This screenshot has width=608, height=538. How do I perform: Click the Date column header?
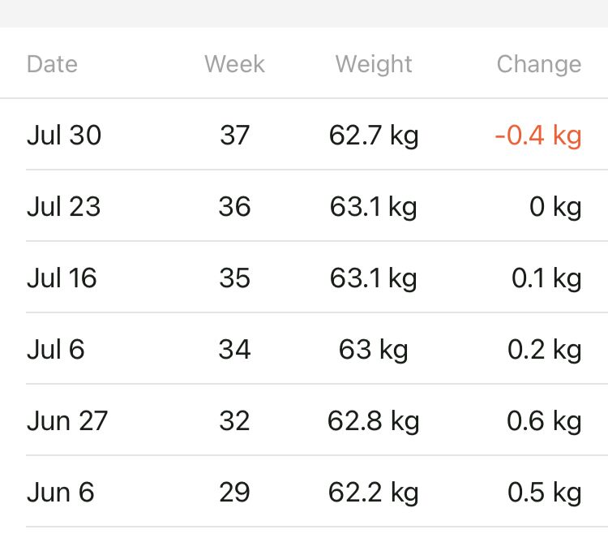coord(52,64)
